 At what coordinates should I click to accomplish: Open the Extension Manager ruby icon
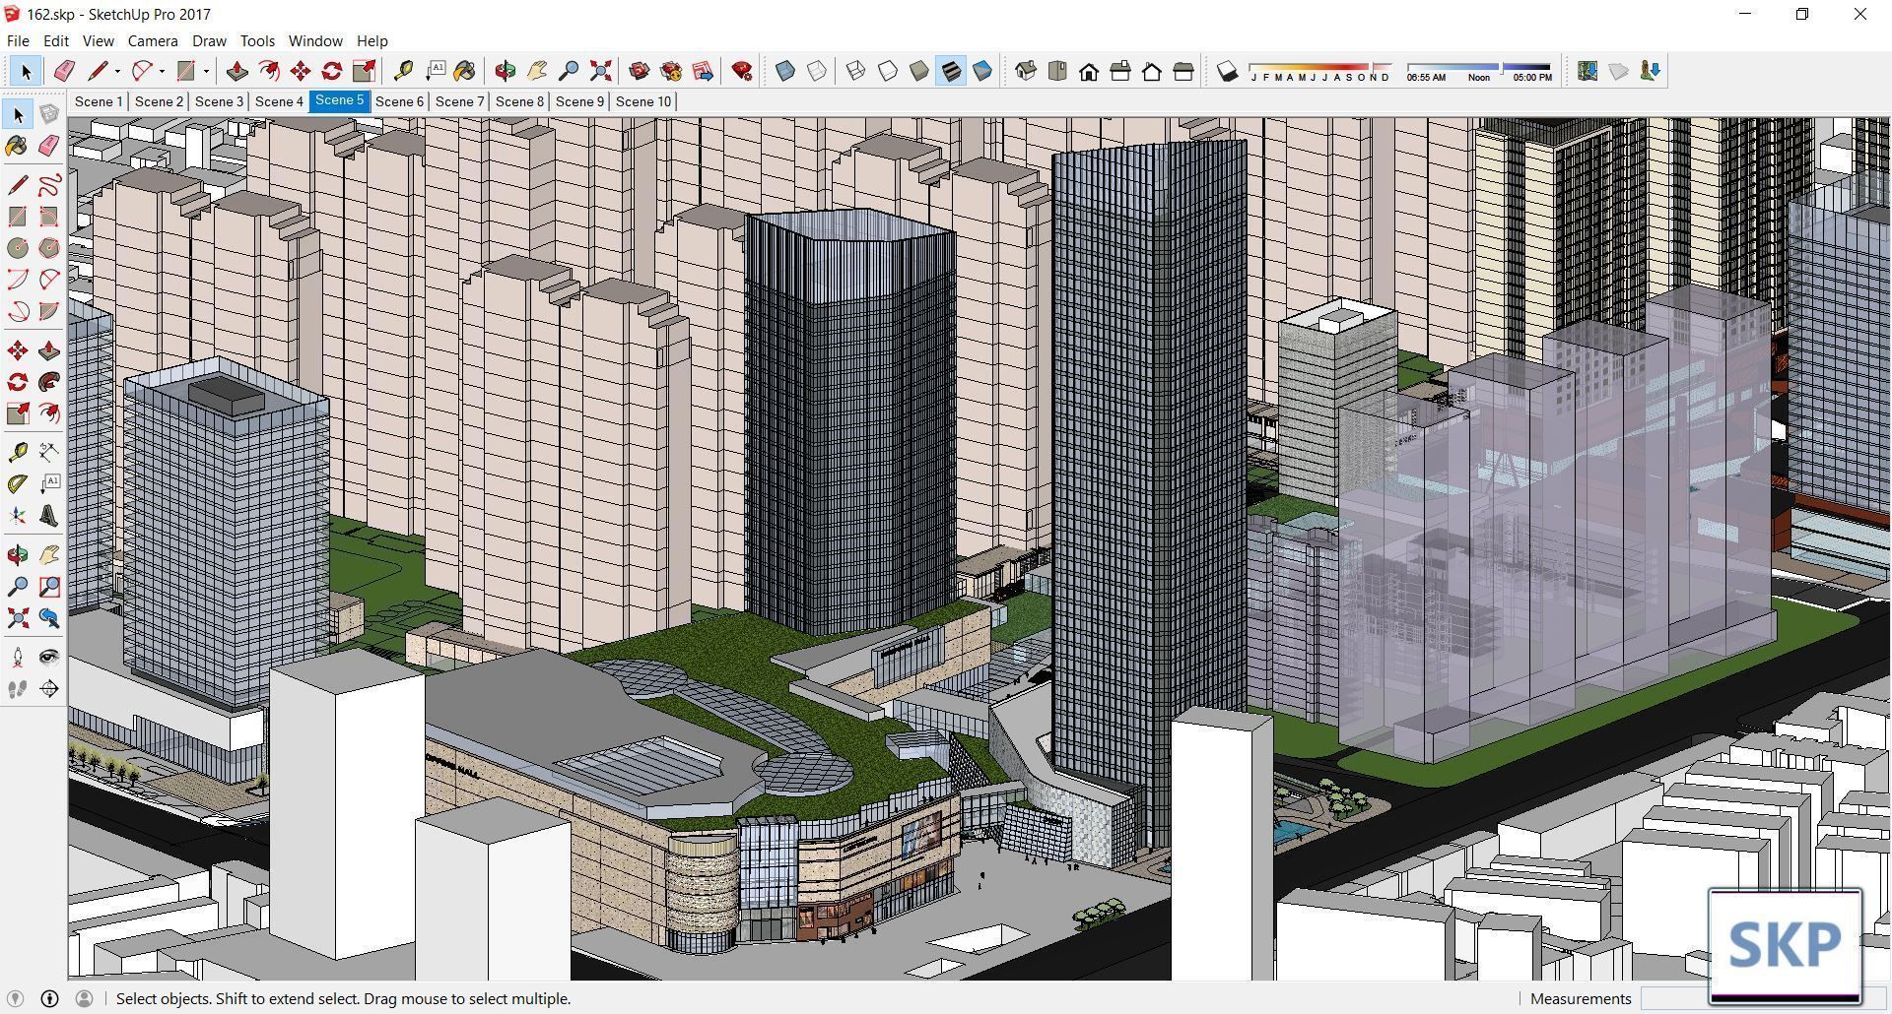pyautogui.click(x=742, y=71)
